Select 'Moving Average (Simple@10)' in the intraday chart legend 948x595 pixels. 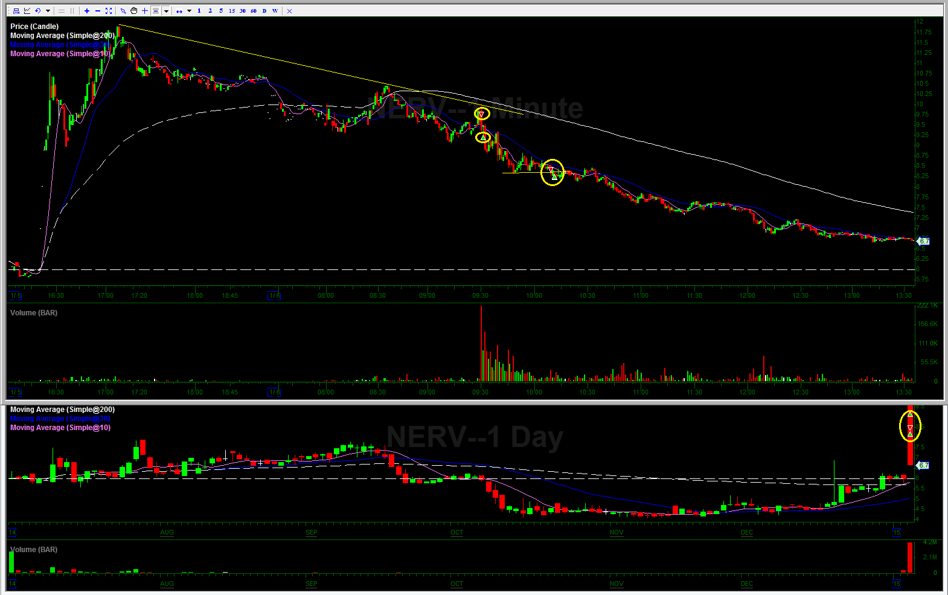click(x=60, y=54)
